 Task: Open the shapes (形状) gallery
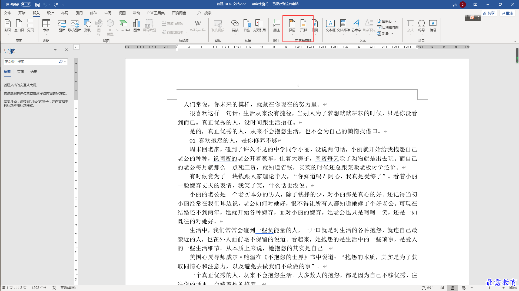[x=88, y=26]
